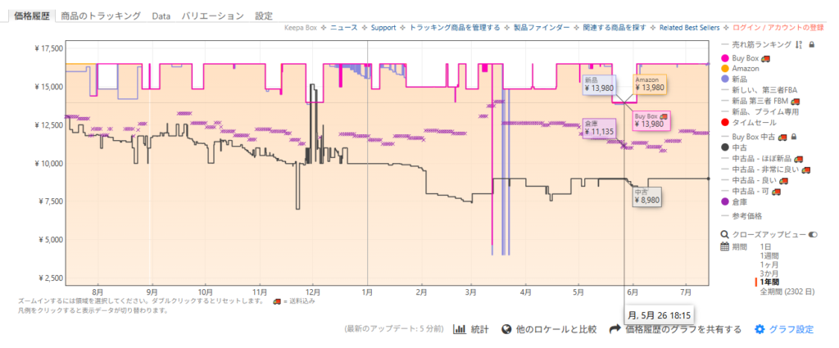Select the 全期間 (2302 日) range
839x348 pixels.
[787, 292]
